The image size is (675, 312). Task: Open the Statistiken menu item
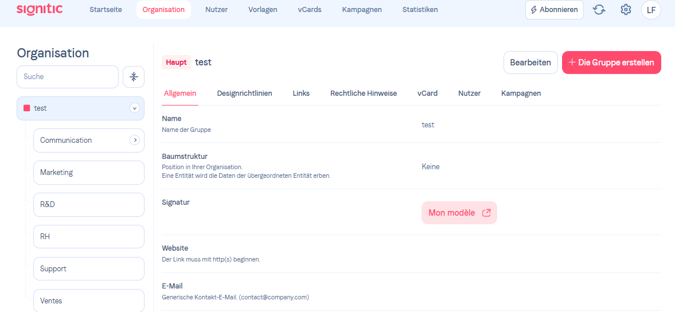coord(420,10)
